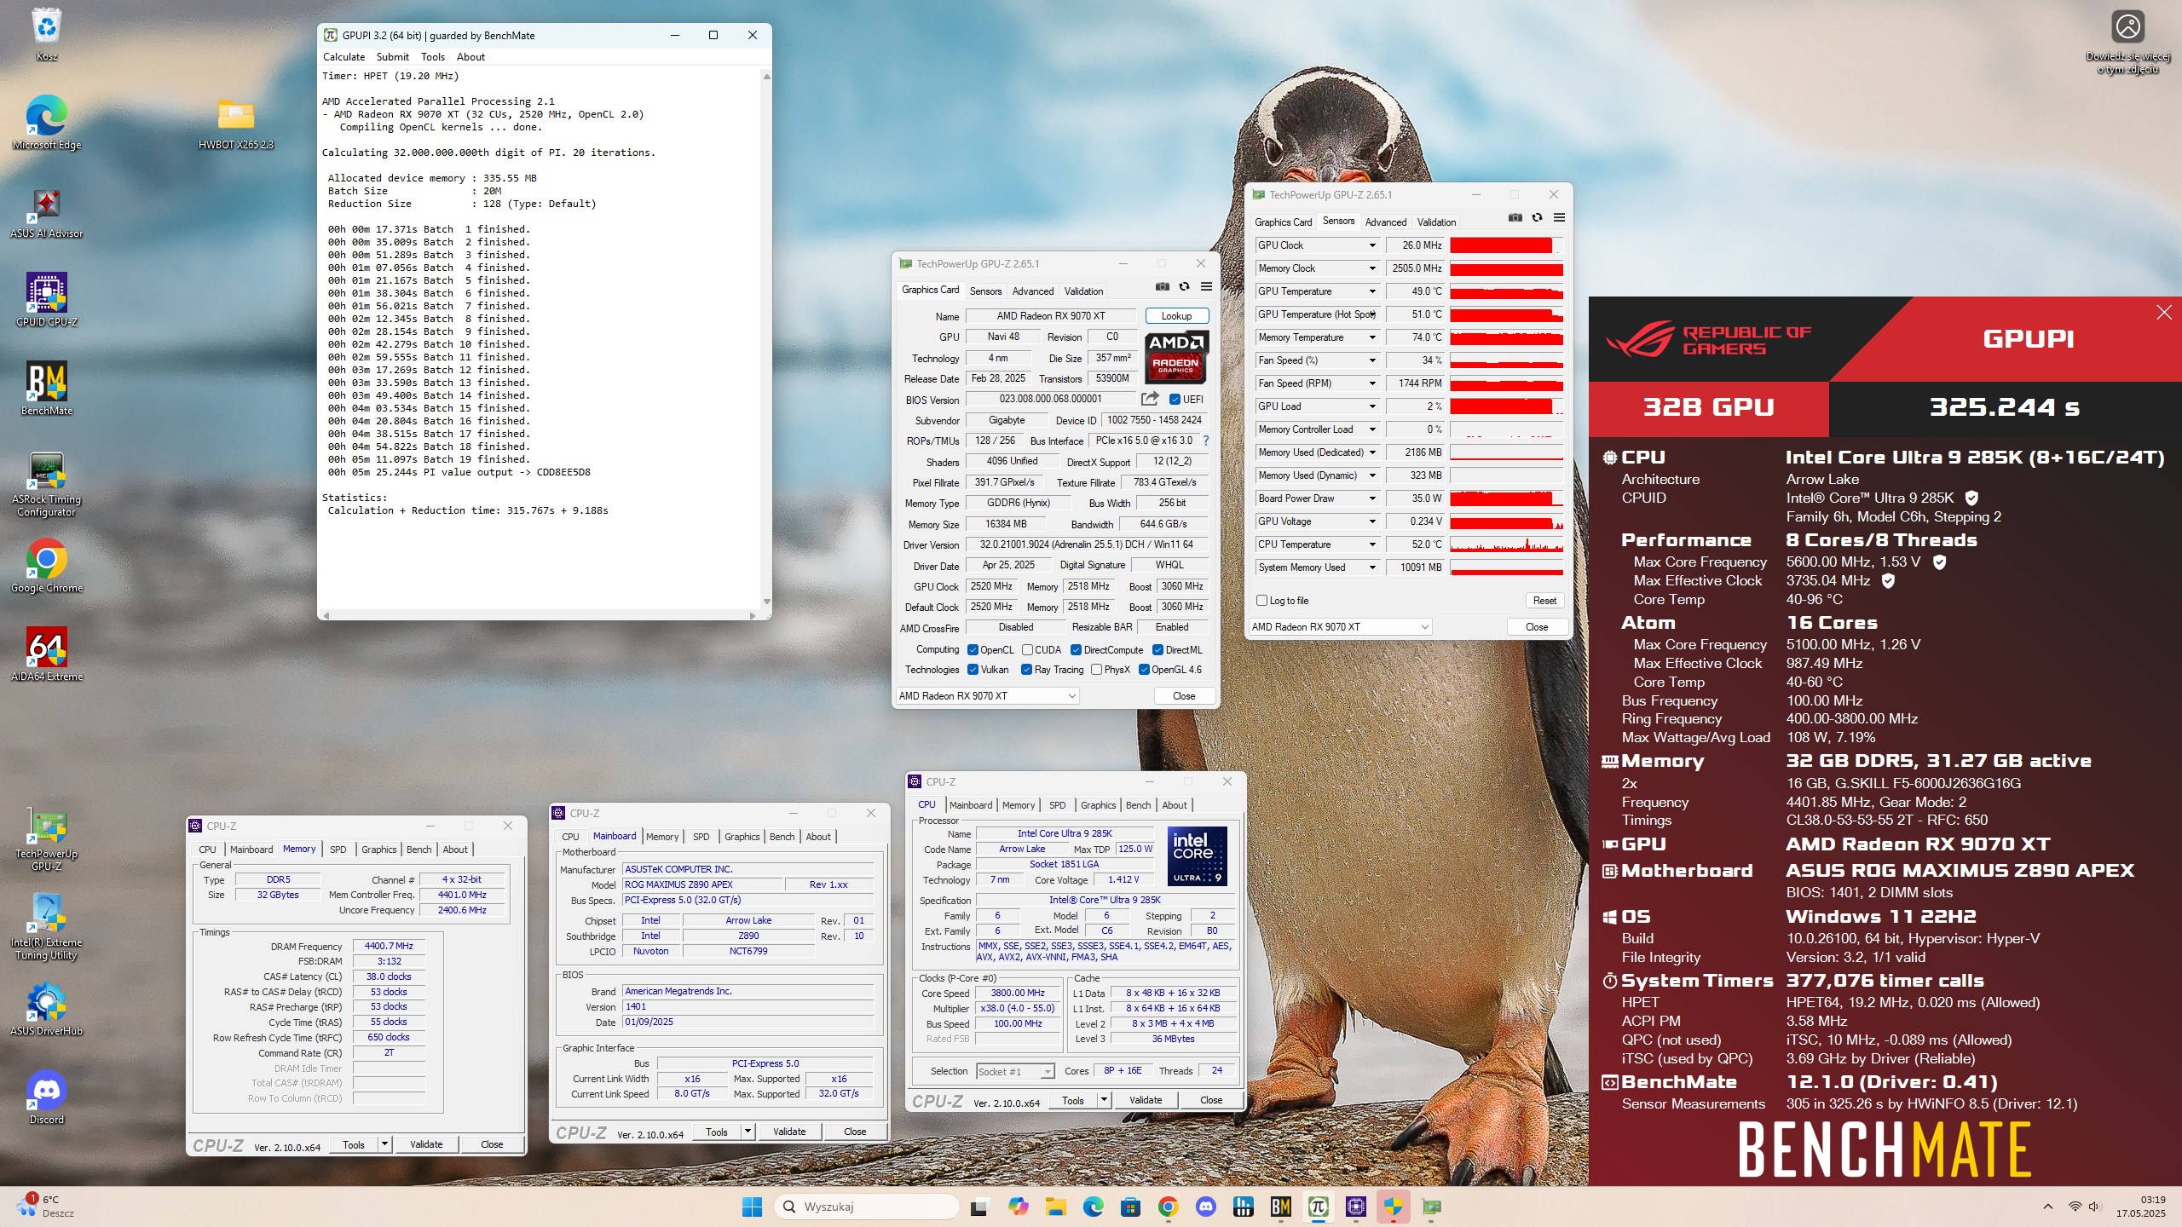This screenshot has width=2182, height=1227.
Task: Select the HWBOT X265 2.3 folder
Action: coord(235,122)
